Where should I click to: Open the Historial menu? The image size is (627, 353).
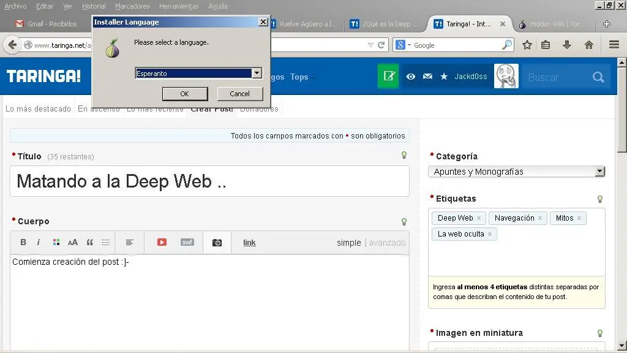(x=94, y=6)
